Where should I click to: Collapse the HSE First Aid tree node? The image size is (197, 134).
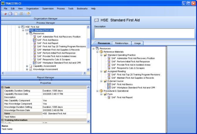click(19, 27)
